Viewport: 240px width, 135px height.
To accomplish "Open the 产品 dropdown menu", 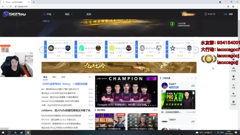I will tap(49, 14).
